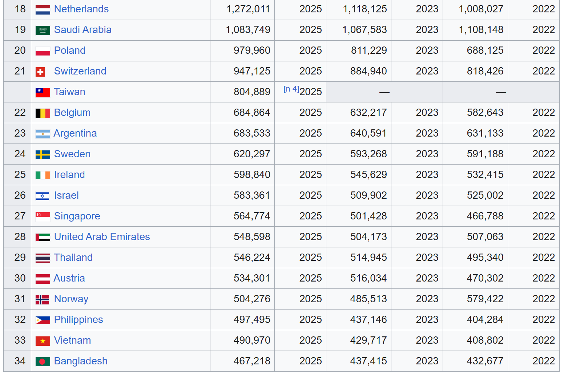Click Poland figure 979,960
Image resolution: width=572 pixels, height=372 pixels.
tap(252, 50)
